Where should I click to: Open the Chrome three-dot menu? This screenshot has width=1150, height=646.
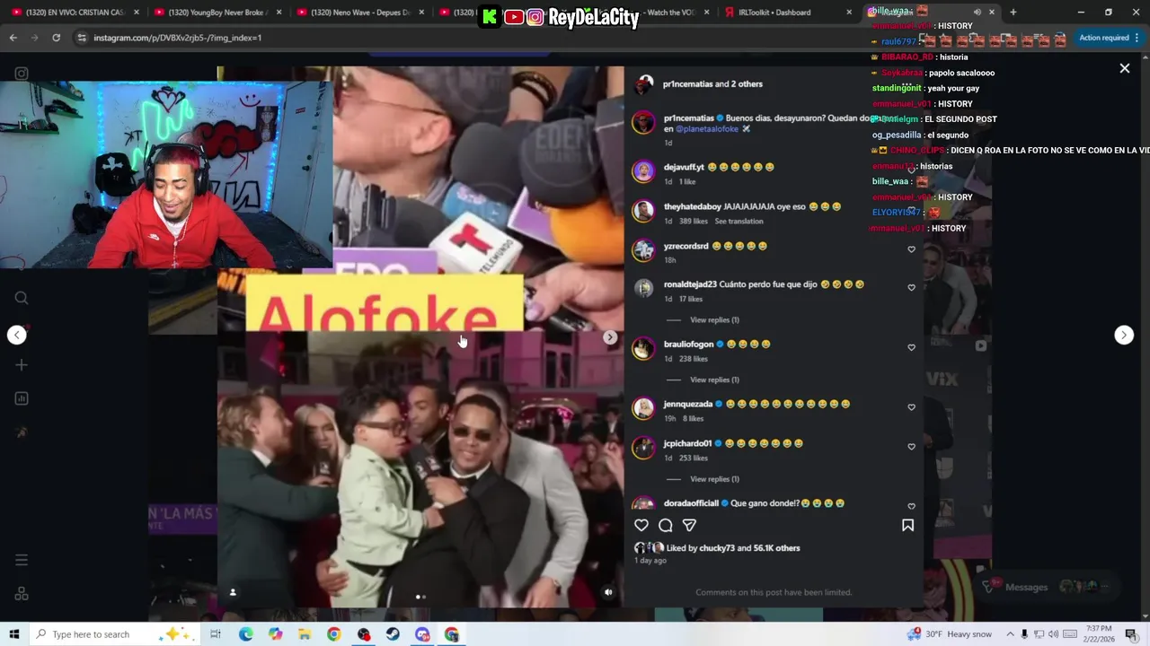(x=1137, y=38)
